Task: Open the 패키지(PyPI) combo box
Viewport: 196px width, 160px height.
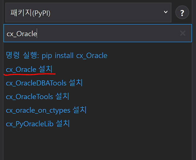Action: click(88, 12)
